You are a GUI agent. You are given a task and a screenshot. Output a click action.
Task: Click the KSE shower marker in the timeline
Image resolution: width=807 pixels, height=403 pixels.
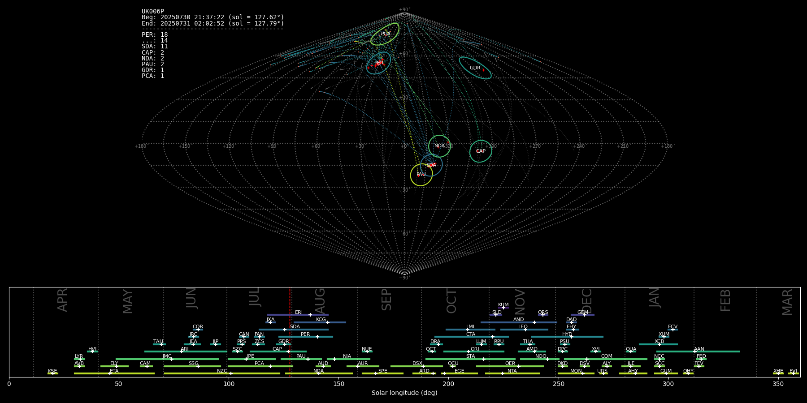click(x=53, y=373)
